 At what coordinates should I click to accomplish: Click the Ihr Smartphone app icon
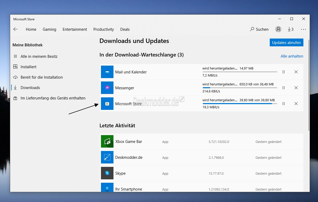[107, 187]
